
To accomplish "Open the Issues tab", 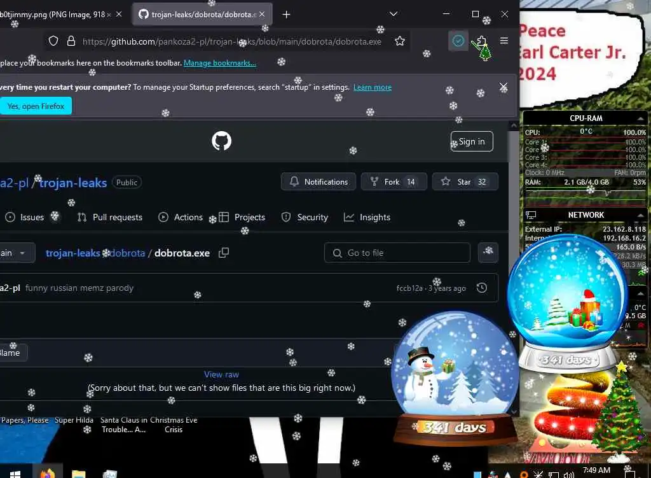I will coord(25,217).
